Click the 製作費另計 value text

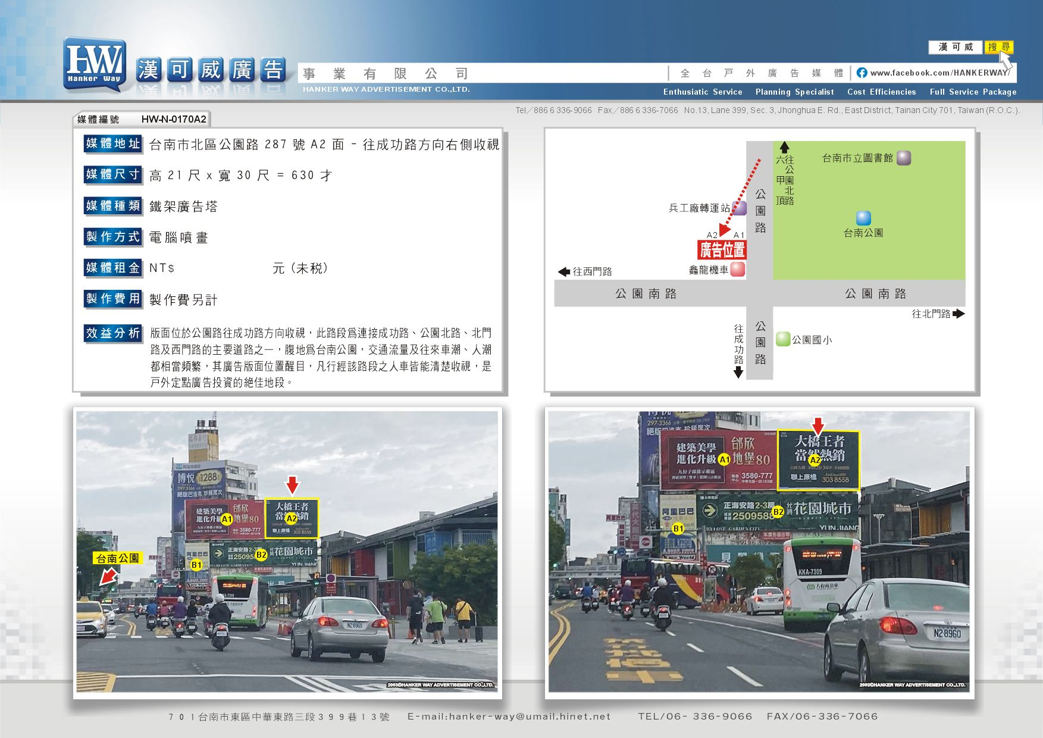point(183,300)
